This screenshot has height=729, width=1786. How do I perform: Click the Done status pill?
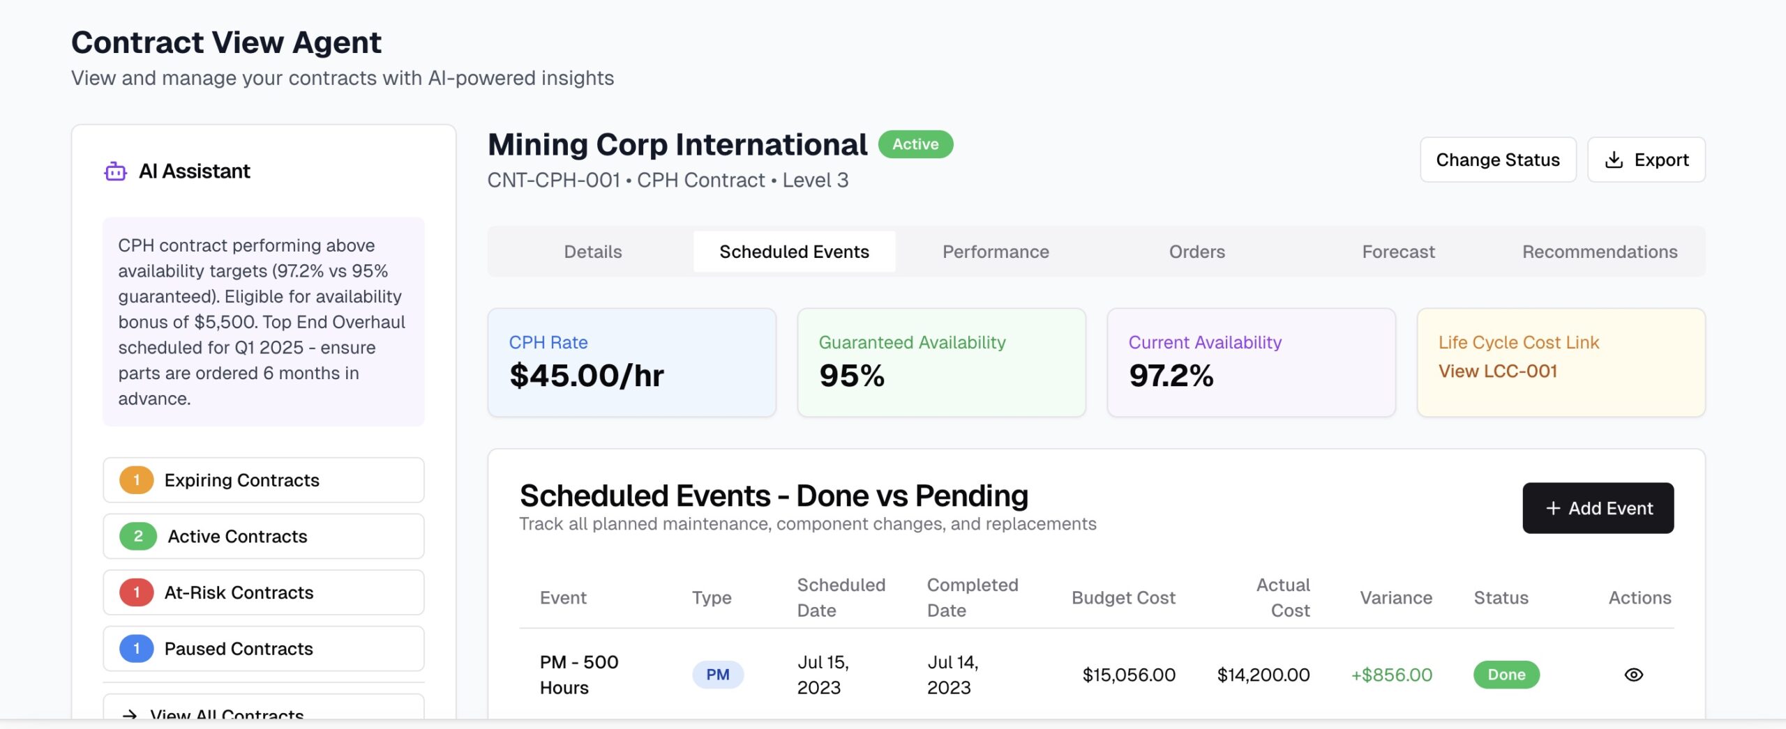[x=1506, y=674]
